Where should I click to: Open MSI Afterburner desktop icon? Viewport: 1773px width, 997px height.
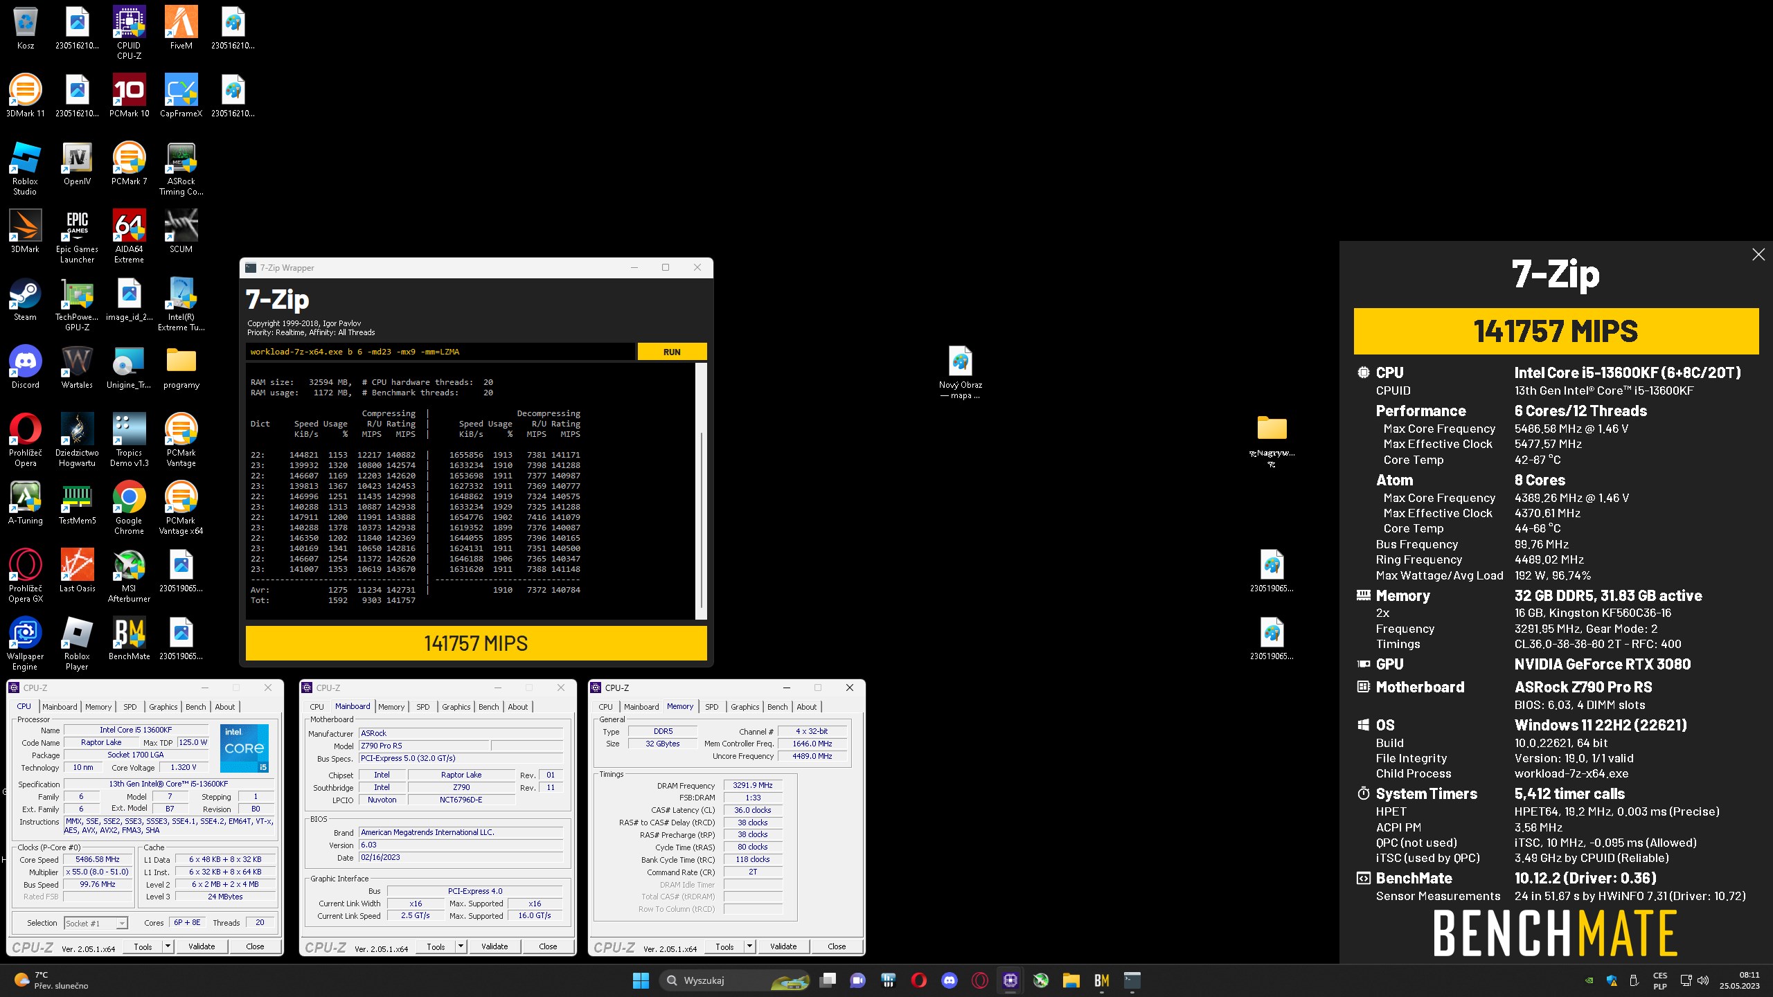129,575
